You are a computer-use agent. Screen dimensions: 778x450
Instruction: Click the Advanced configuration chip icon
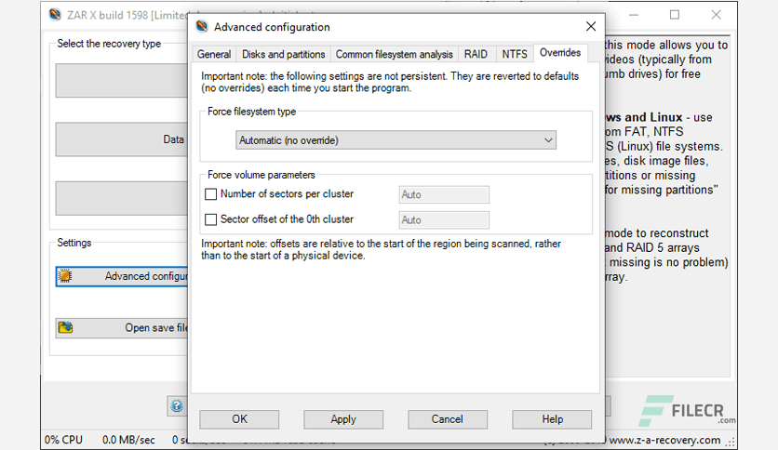click(65, 275)
